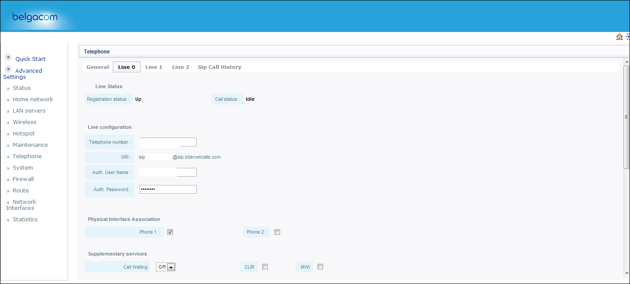The image size is (630, 284).
Task: Click the Home house icon
Action: (619, 37)
